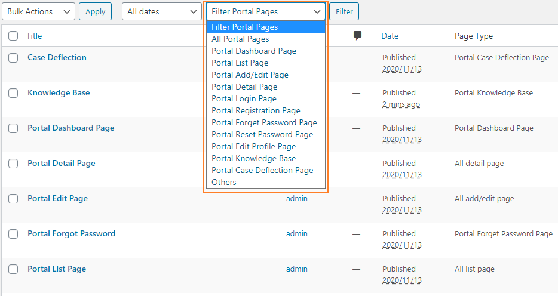
Task: Sort by the Date column header
Action: point(390,36)
